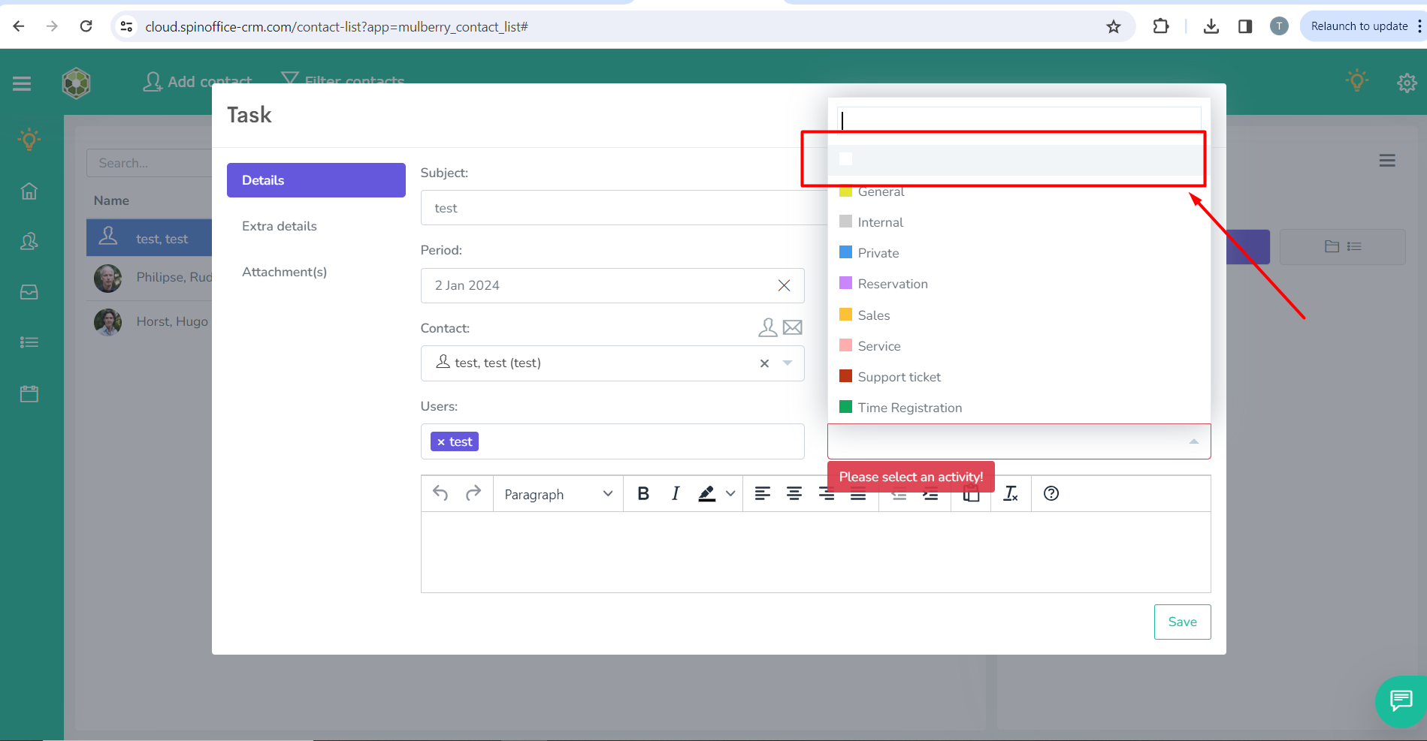Open the settings gear in the header
This screenshot has width=1427, height=741.
point(1407,82)
